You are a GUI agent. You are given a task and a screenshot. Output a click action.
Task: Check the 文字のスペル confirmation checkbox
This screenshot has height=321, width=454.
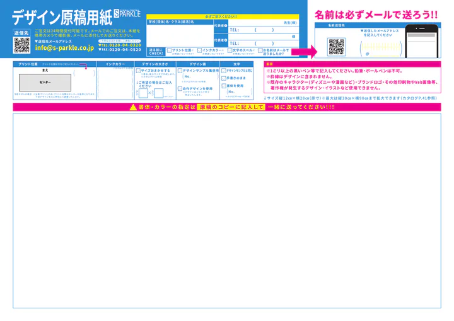[230, 50]
